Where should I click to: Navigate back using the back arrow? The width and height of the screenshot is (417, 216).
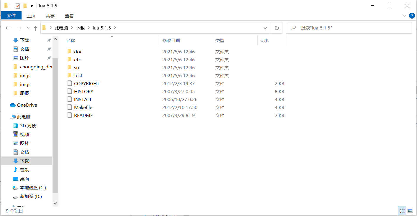[x=8, y=28]
